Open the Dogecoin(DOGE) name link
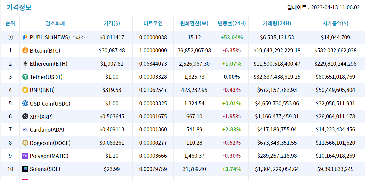The image size is (365, 180). tap(50, 143)
